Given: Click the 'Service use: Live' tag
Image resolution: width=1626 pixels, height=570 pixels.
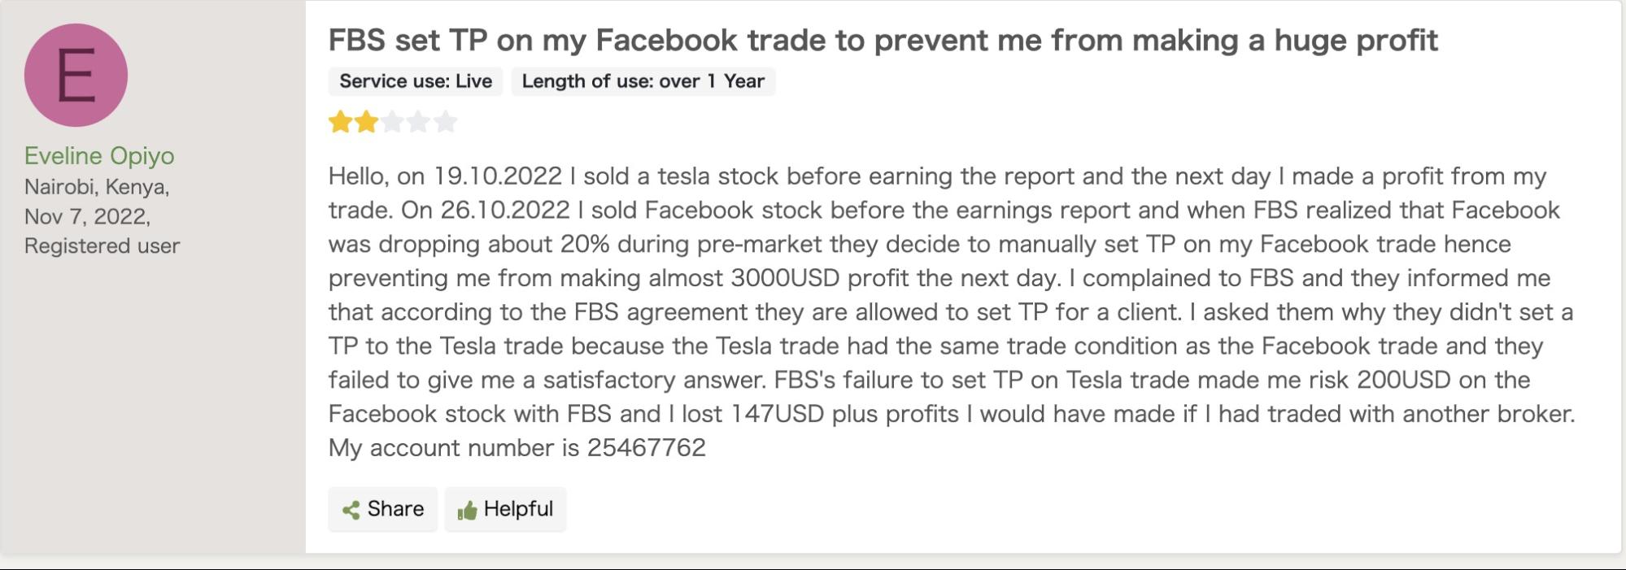Looking at the screenshot, I should (416, 81).
